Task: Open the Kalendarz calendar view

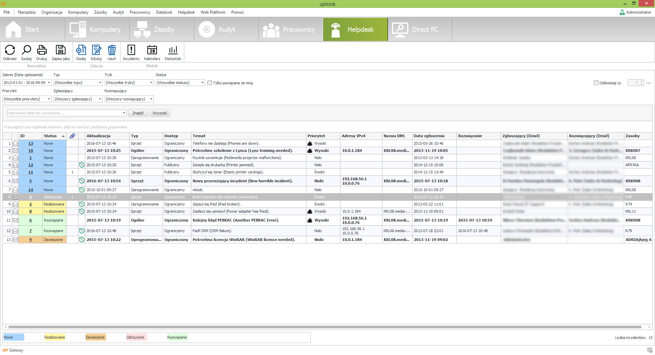Action: click(x=152, y=50)
